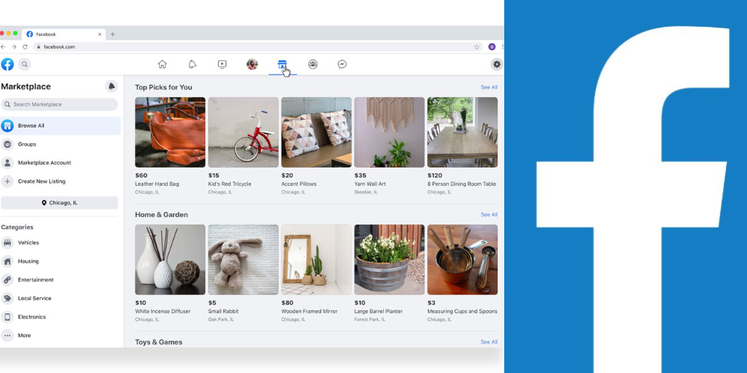Open notifications bell in top navigation bar

192,64
